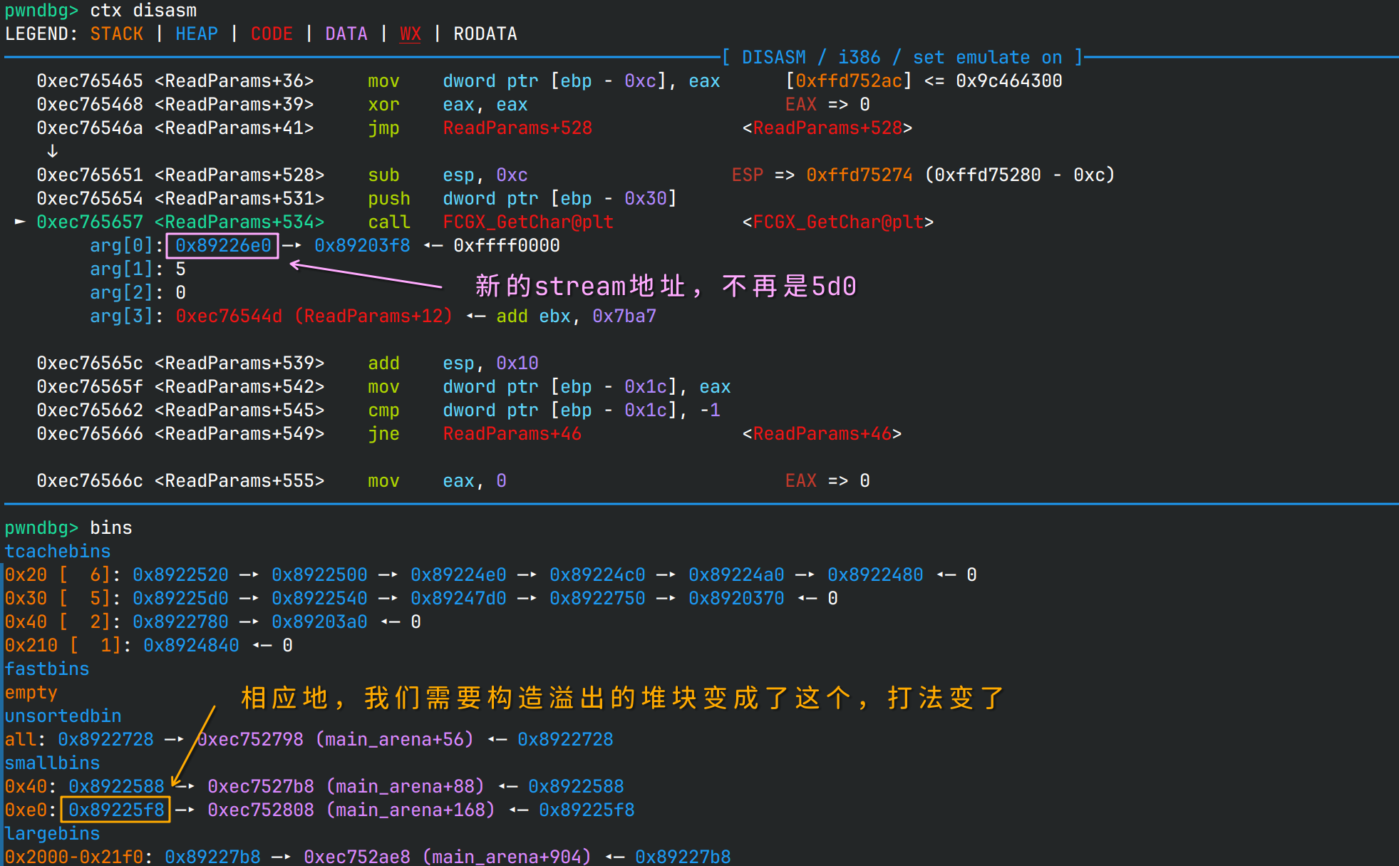The width and height of the screenshot is (1399, 866).
Task: Click the RODATA legend label
Action: tap(485, 33)
